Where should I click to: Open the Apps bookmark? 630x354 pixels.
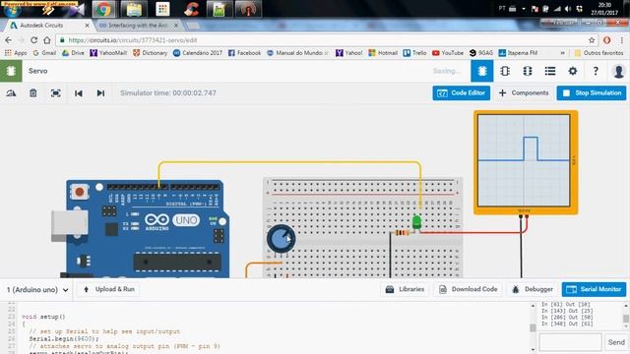(x=16, y=53)
